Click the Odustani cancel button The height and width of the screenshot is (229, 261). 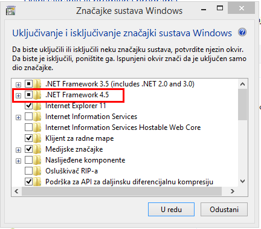pyautogui.click(x=224, y=210)
